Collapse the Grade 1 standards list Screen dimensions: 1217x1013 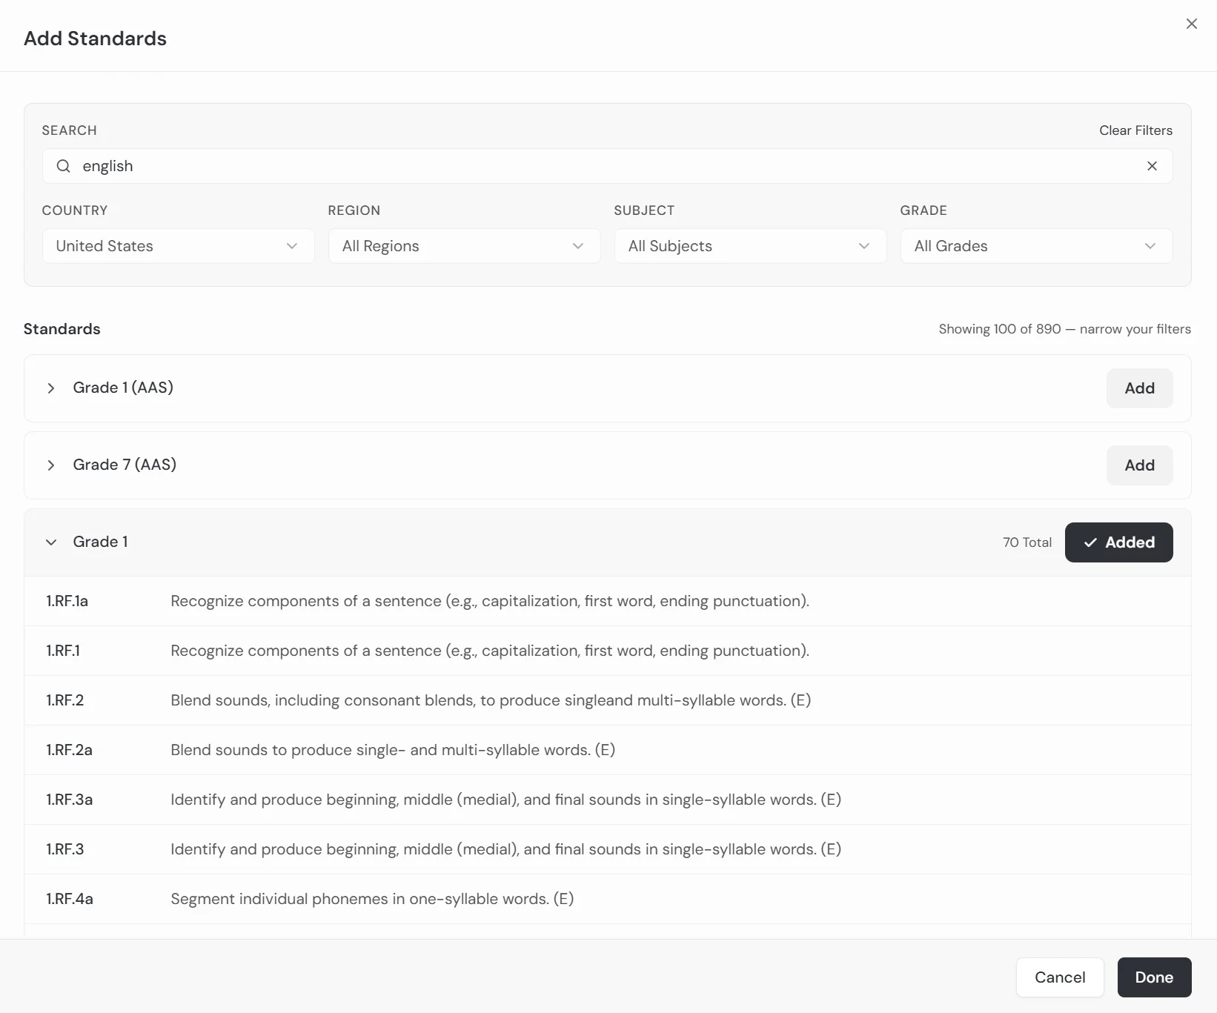(51, 542)
